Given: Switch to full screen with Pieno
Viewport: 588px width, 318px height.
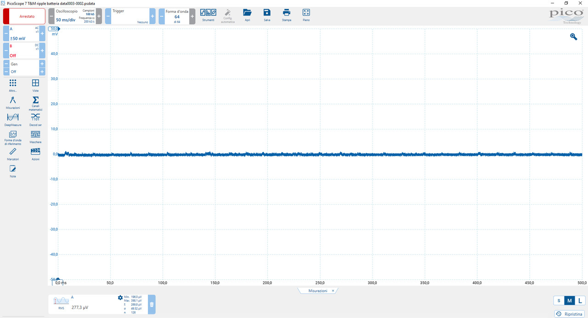Looking at the screenshot, I should [306, 13].
